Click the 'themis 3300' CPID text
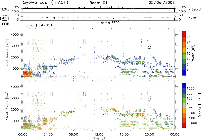202x140 pixels. [x=110, y=23]
